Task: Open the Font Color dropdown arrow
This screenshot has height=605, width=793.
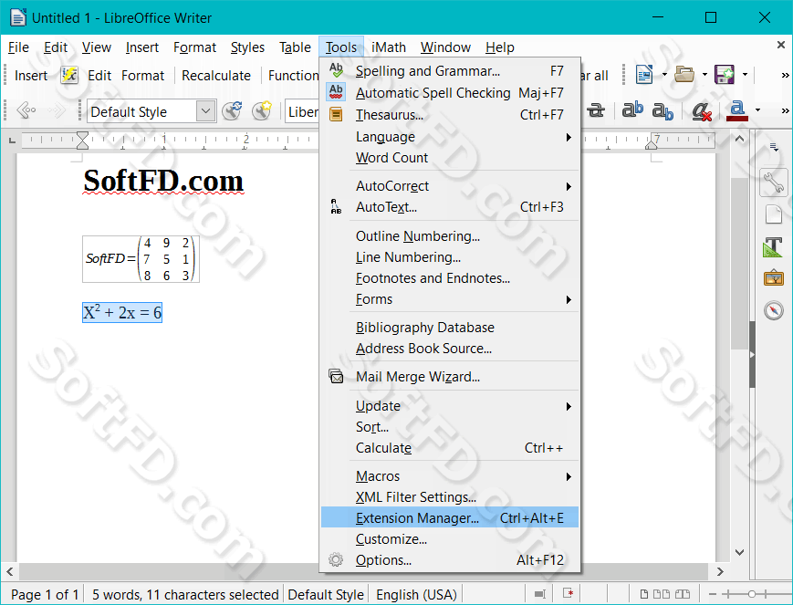Action: tap(757, 110)
